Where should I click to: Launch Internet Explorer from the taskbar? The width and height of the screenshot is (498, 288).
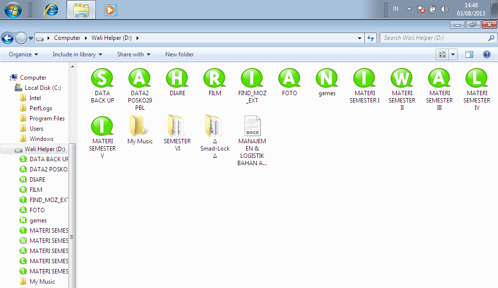pos(51,10)
